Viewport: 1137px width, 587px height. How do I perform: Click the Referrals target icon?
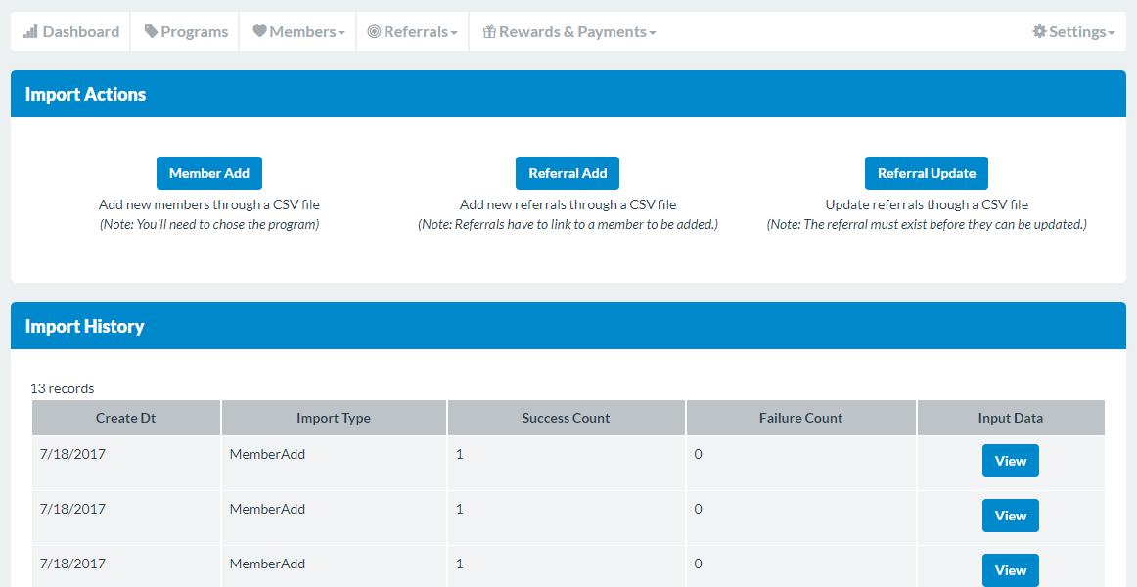point(374,32)
